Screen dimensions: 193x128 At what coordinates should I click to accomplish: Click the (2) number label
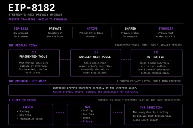[x=96, y=53]
